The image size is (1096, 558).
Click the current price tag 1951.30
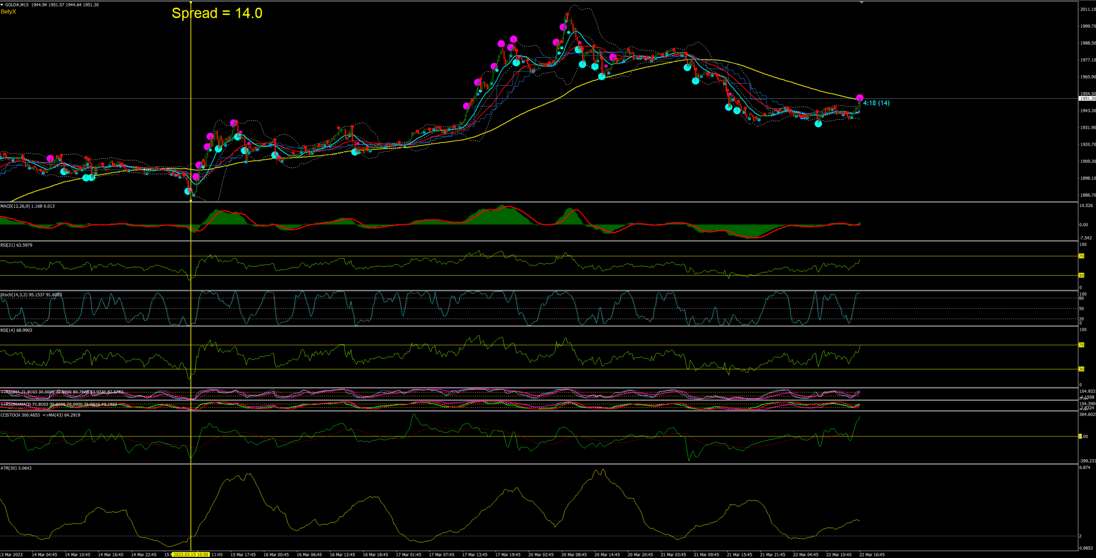click(1087, 99)
